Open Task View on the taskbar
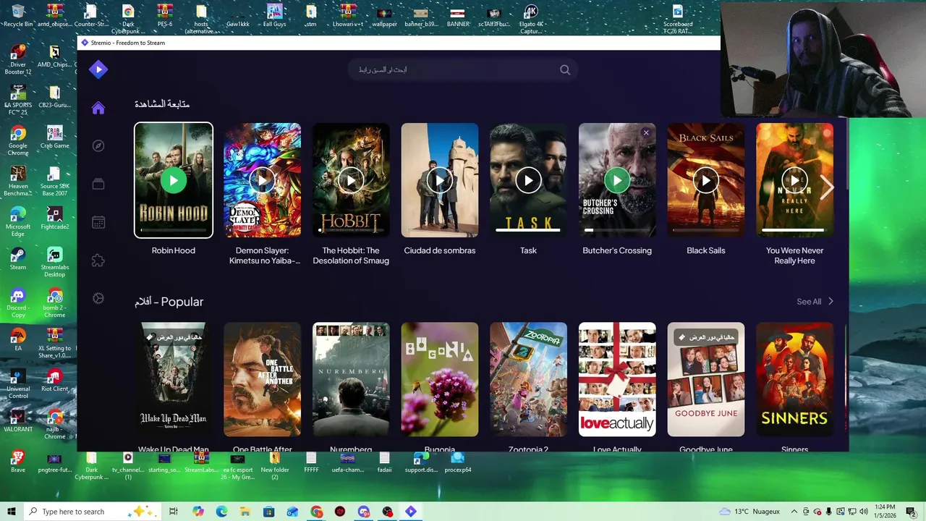The image size is (926, 521). tap(174, 512)
